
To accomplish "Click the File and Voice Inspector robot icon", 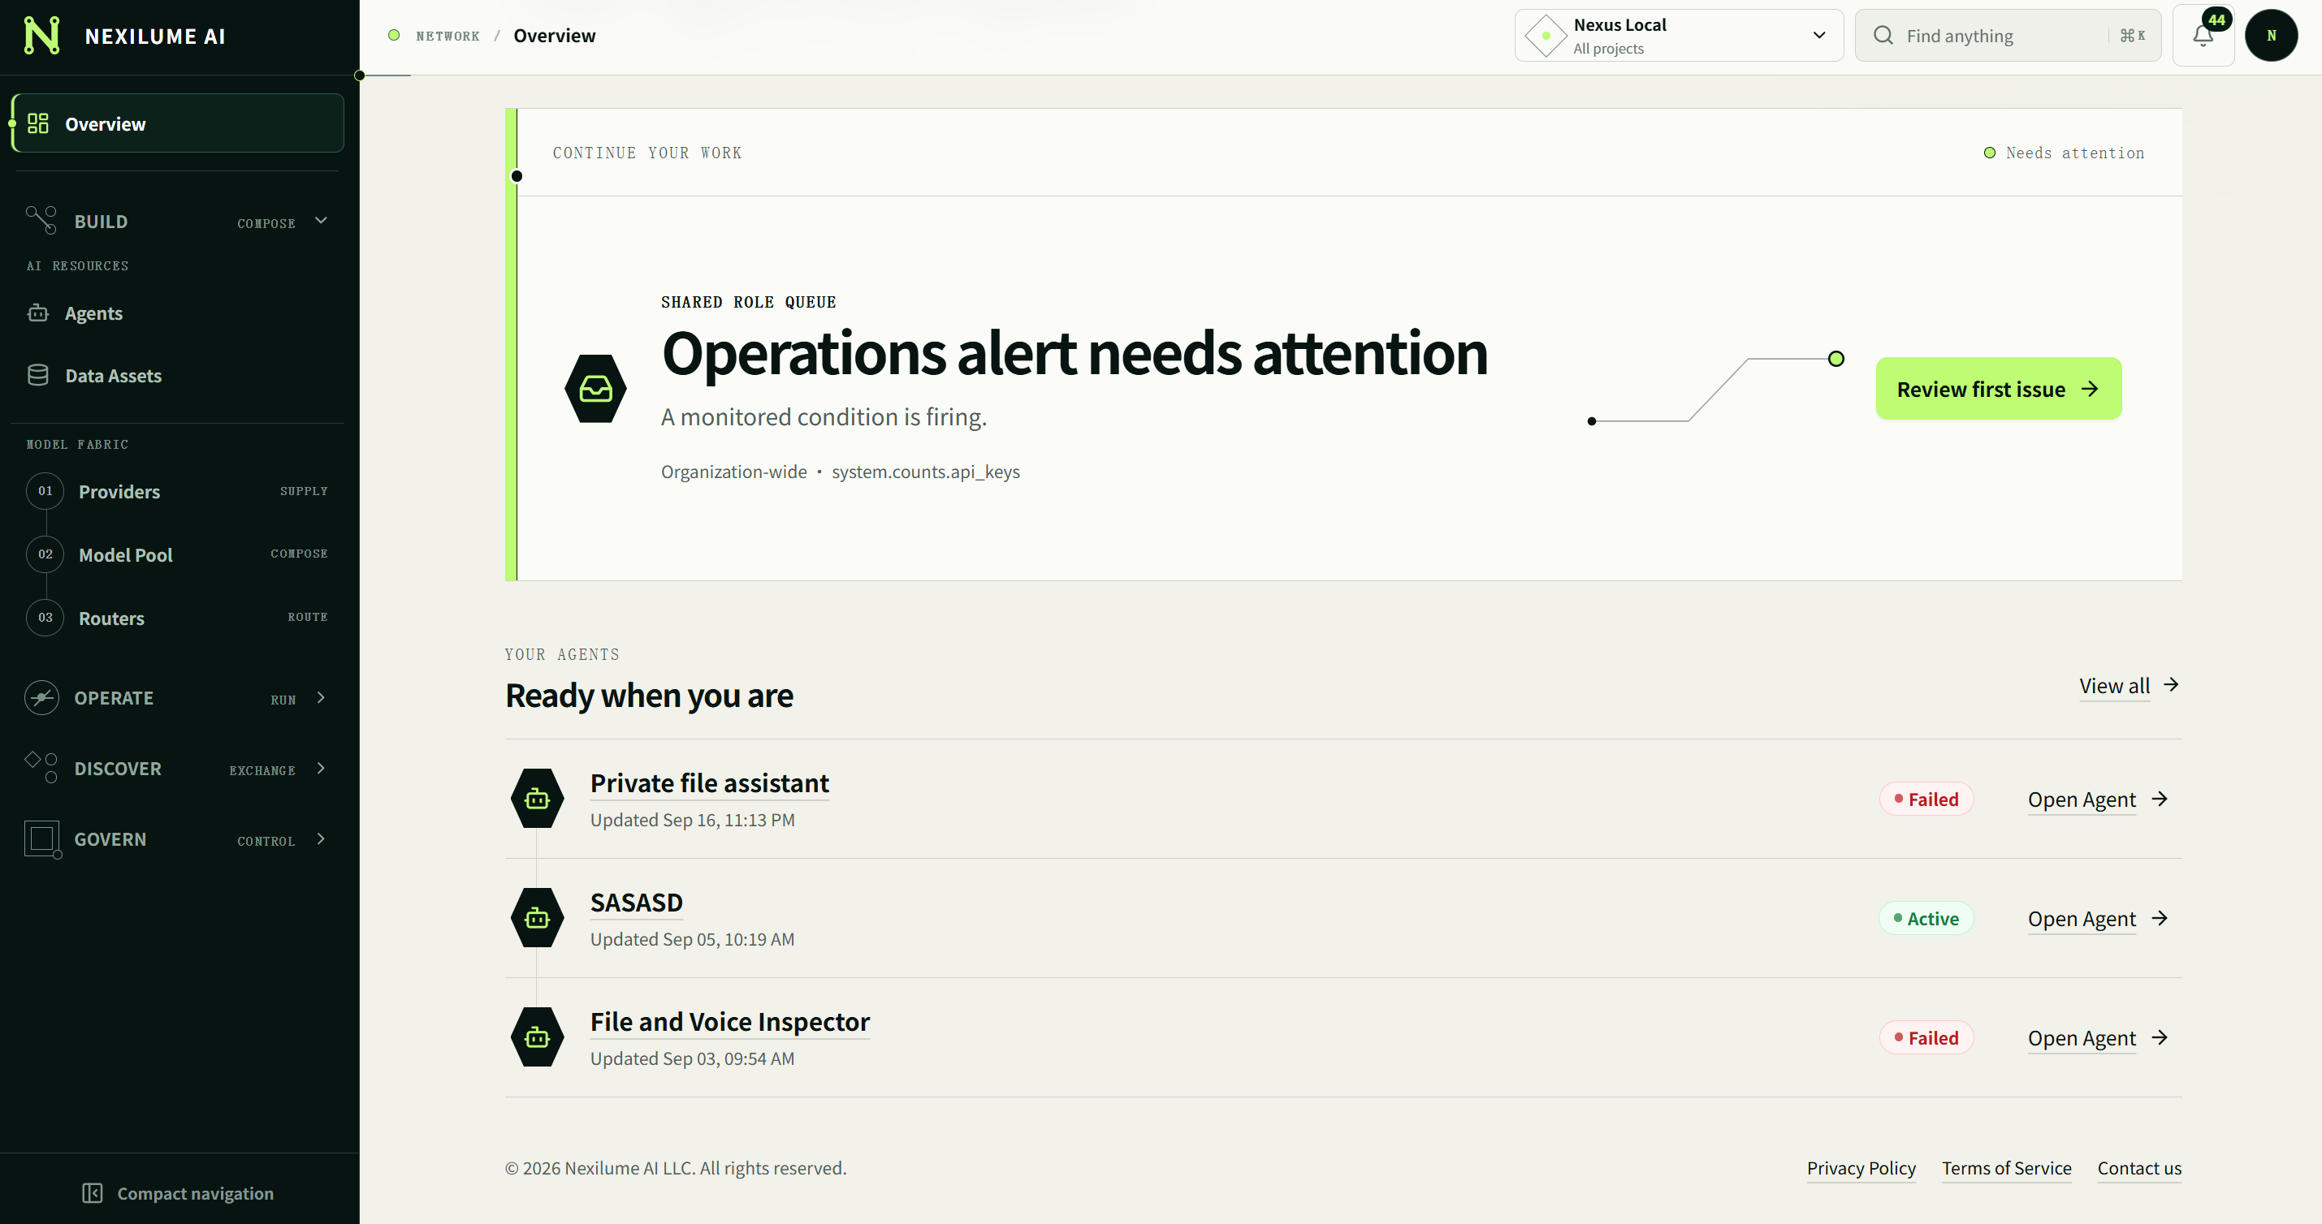I will tap(537, 1037).
